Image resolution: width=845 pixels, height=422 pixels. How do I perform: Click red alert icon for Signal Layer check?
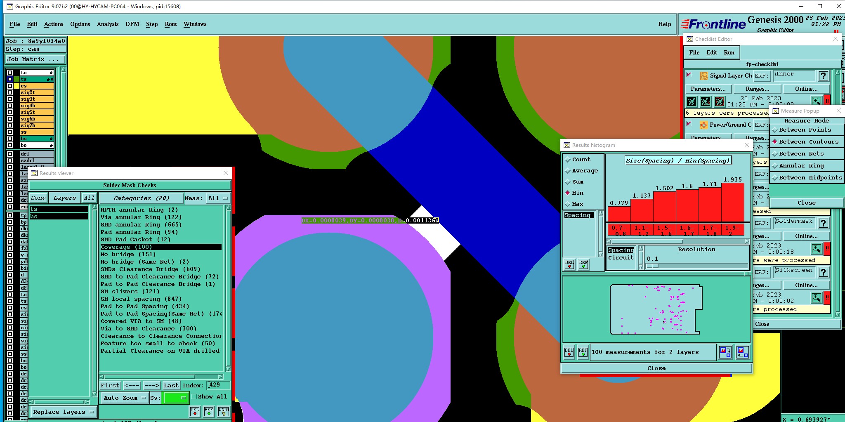[x=827, y=101]
